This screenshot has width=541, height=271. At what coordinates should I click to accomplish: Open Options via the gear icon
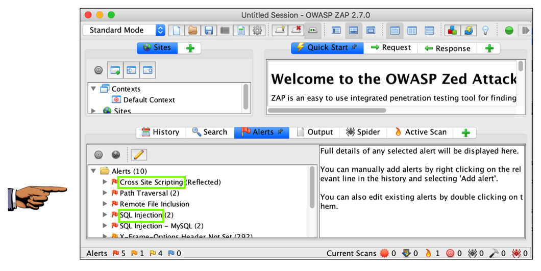click(x=257, y=30)
